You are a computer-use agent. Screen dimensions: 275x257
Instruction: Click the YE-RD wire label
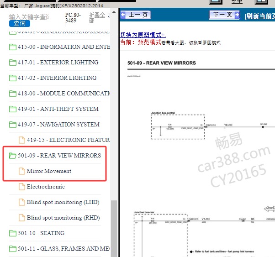(x=228, y=125)
